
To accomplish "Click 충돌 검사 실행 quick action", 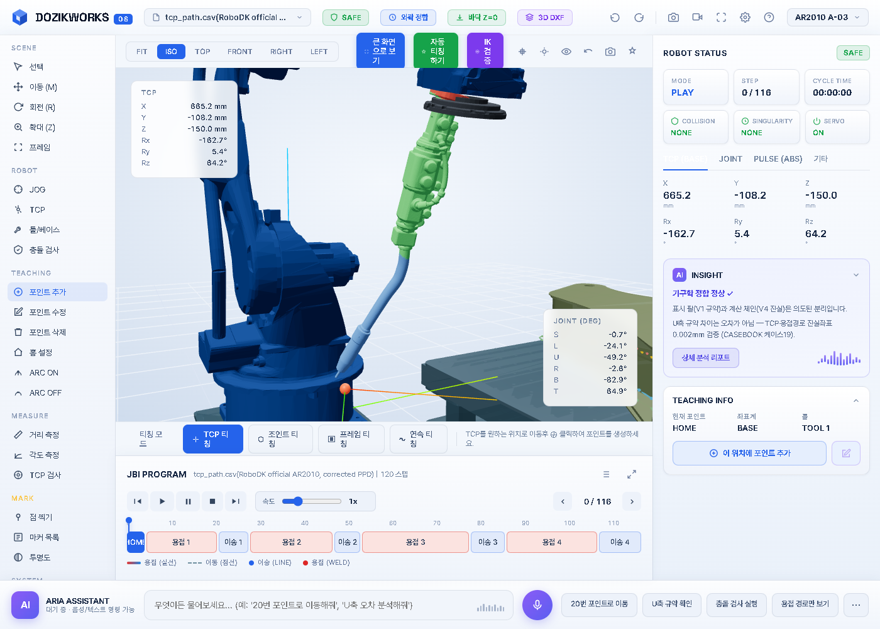I will coord(737,605).
